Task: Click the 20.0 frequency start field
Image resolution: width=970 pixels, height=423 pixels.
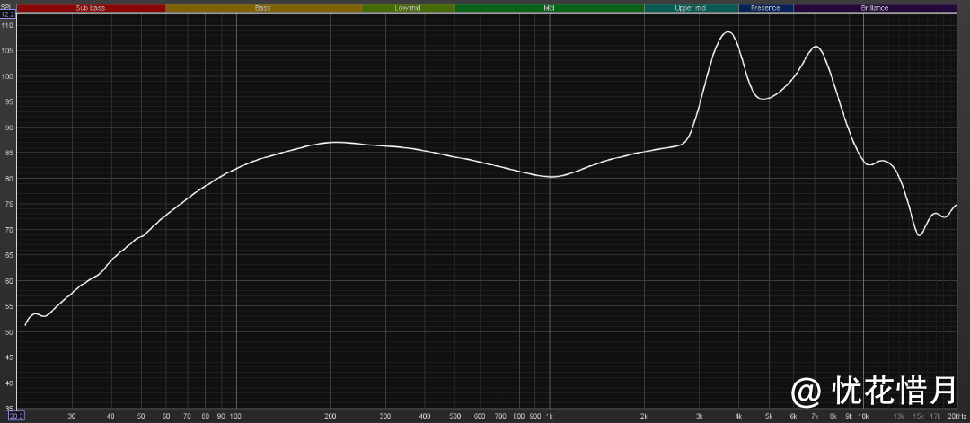Action: (16, 416)
